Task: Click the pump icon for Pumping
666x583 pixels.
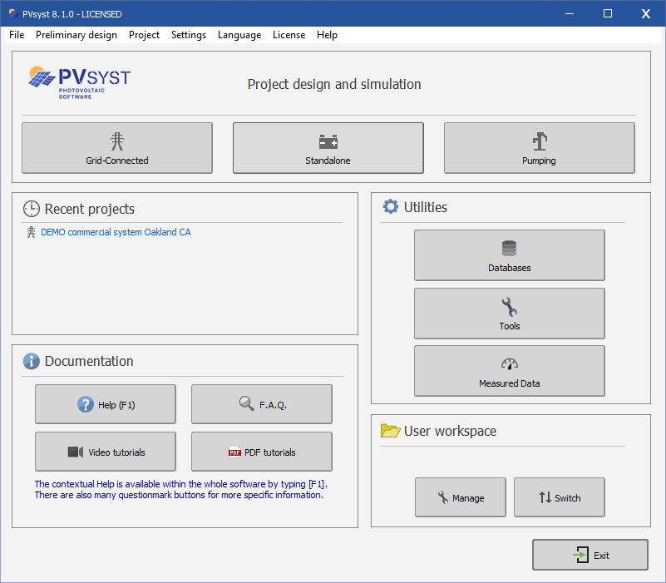Action: pos(540,141)
